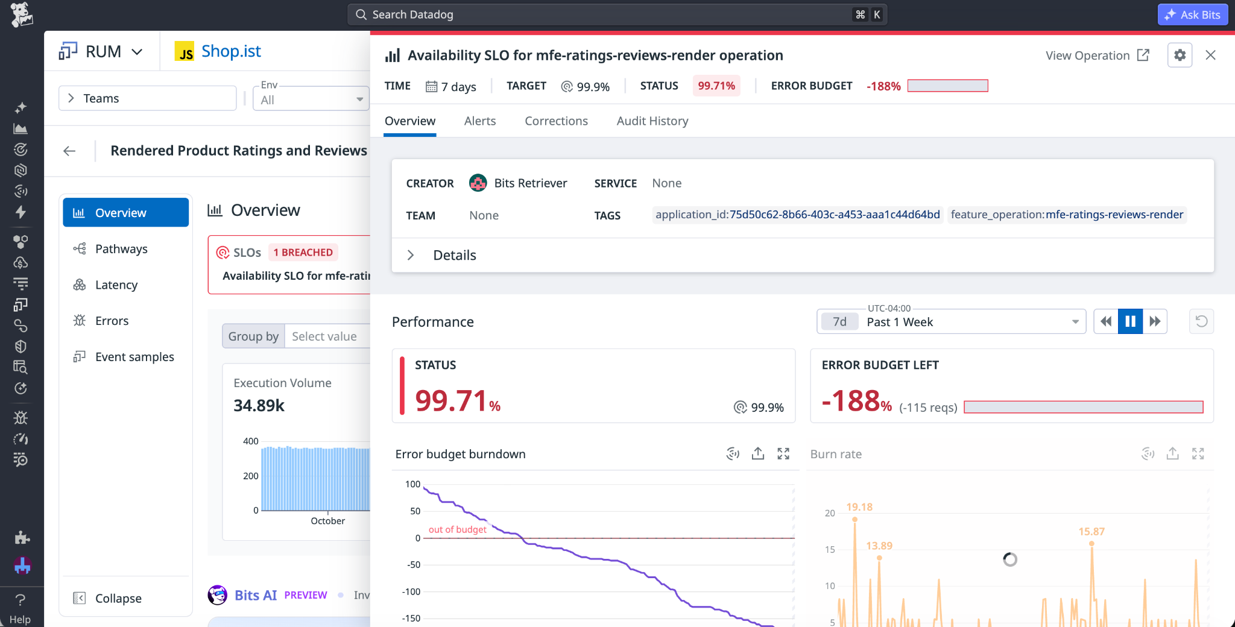Viewport: 1235px width, 627px height.
Task: Click the Group by Select value field
Action: (x=327, y=336)
